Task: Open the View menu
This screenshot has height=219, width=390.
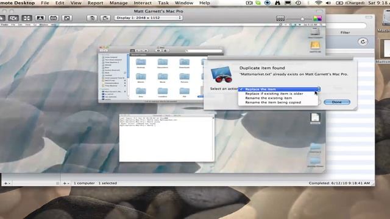Action: [x=76, y=3]
